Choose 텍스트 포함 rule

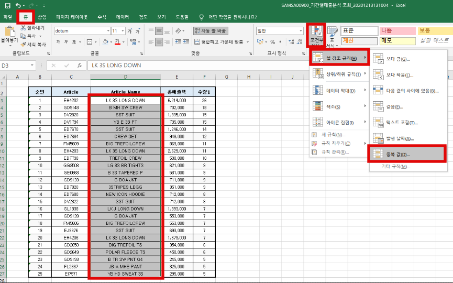(x=407, y=123)
